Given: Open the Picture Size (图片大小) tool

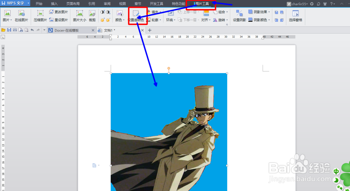Looking at the screenshot, I should pyautogui.click(x=79, y=16).
